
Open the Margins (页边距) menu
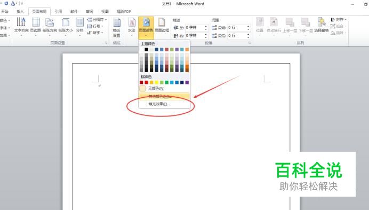tap(36, 26)
